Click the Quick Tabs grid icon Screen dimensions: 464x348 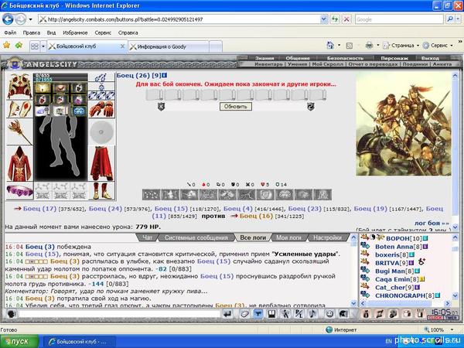click(x=35, y=46)
